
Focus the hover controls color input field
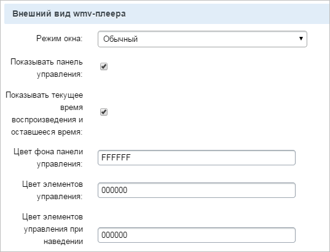(x=197, y=235)
